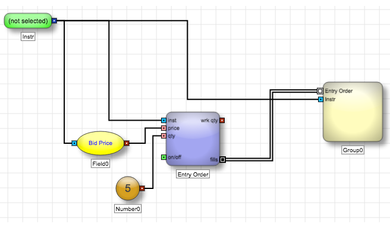Click the red output port of Bid Price

point(127,143)
